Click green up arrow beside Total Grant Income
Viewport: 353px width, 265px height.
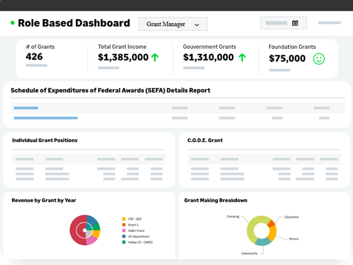(156, 57)
